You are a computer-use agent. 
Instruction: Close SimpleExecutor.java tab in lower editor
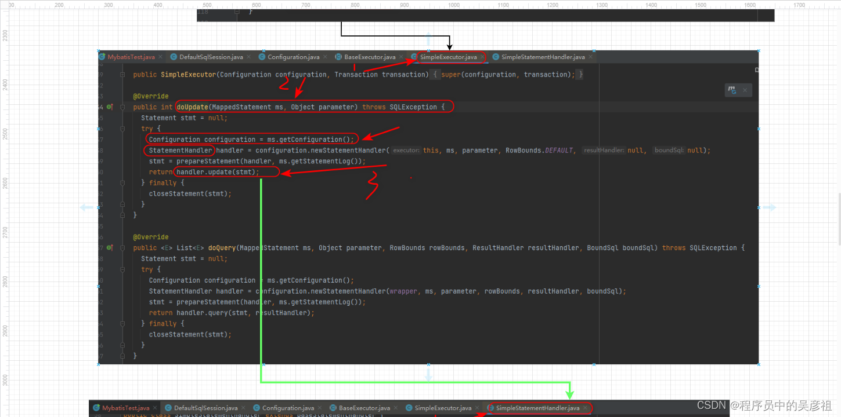(x=478, y=408)
